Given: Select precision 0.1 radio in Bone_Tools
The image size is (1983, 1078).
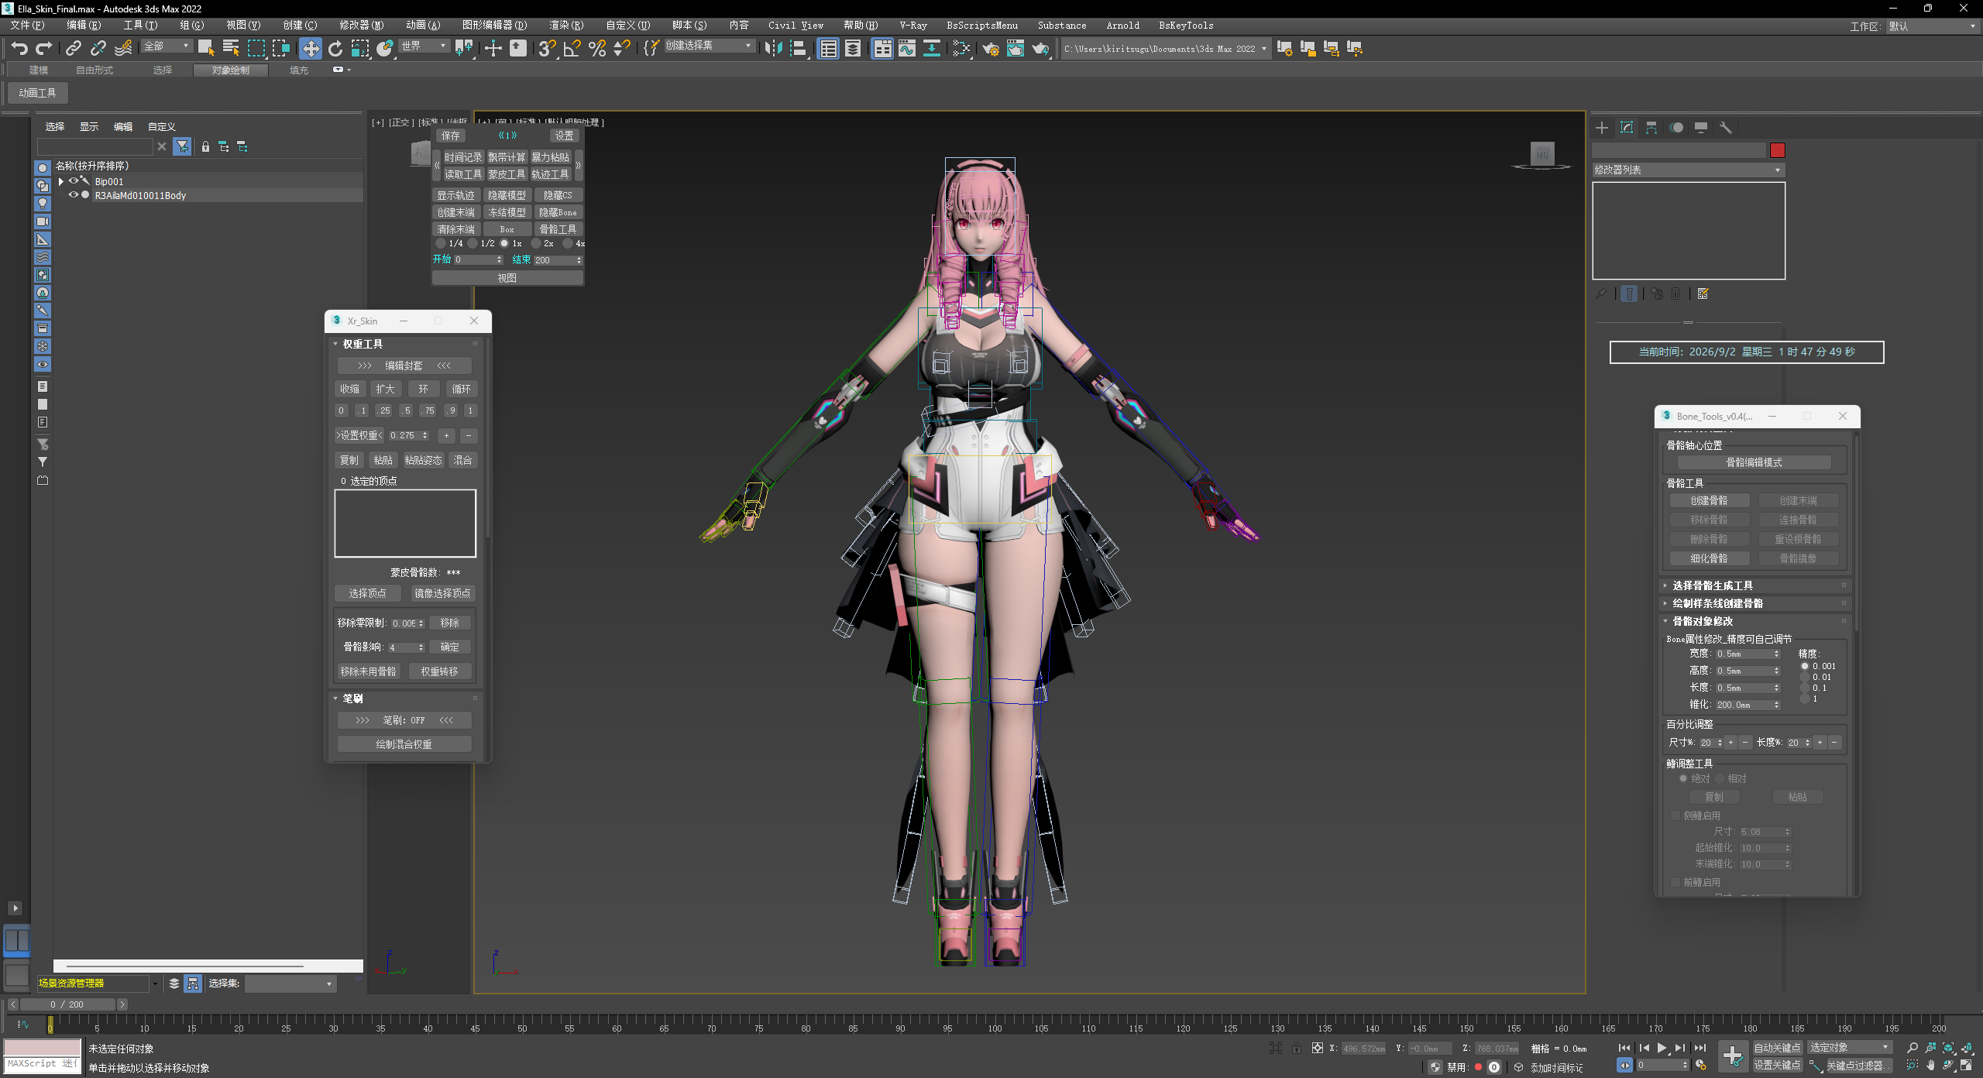Looking at the screenshot, I should pos(1805,688).
